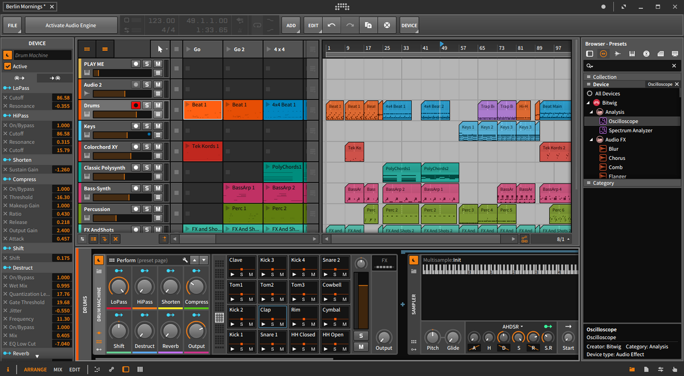Select the devices browser icon
Viewport: 684px width, 376px height.
604,54
